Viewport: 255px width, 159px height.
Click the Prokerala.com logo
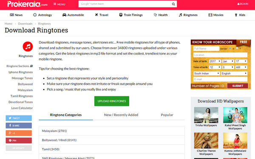[27, 4]
